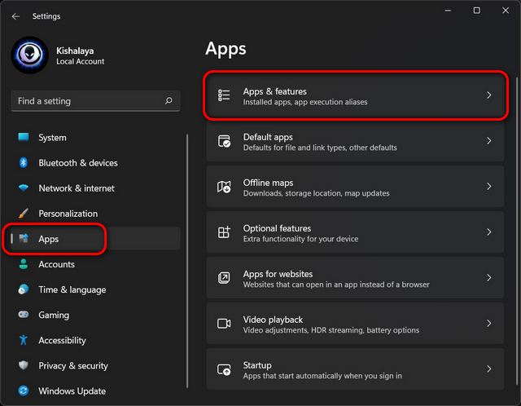Open Privacy & security
The image size is (521, 406).
[x=73, y=365]
